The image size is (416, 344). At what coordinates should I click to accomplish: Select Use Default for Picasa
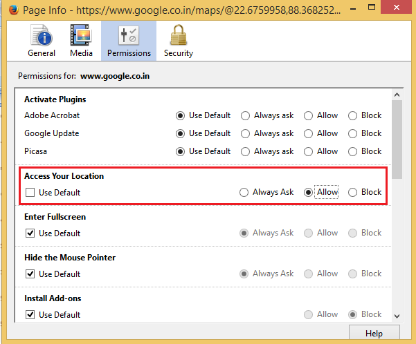pyautogui.click(x=180, y=152)
